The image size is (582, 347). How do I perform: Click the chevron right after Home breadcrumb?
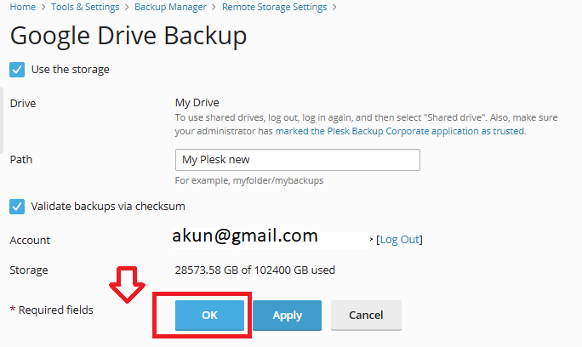point(41,8)
